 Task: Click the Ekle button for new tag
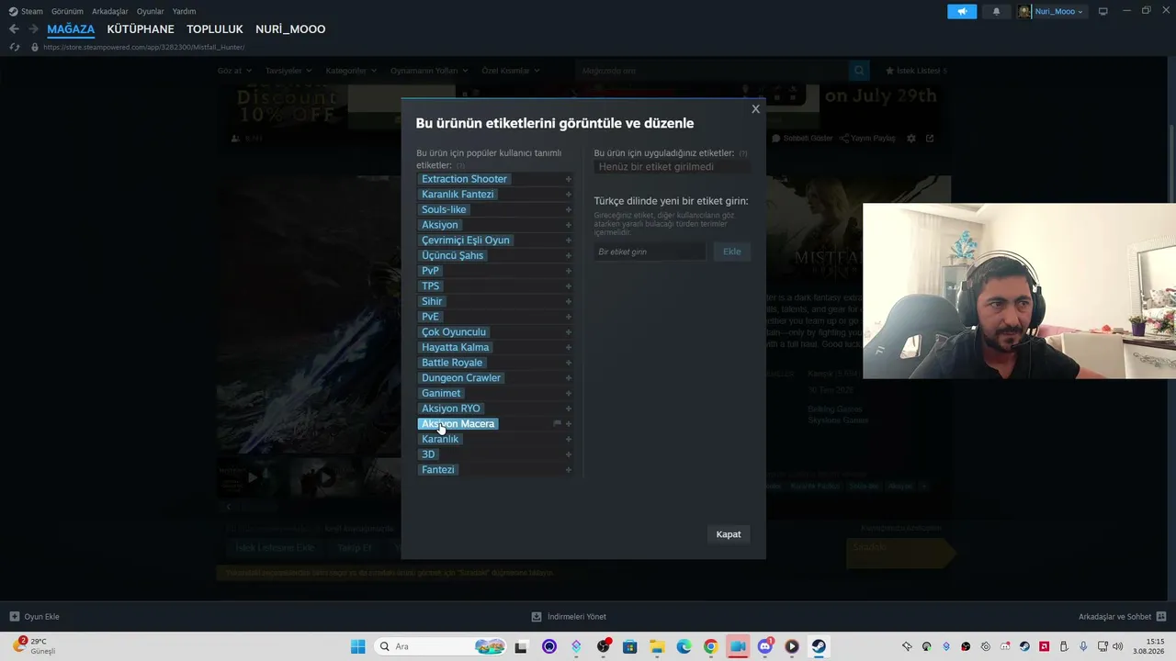(x=732, y=252)
